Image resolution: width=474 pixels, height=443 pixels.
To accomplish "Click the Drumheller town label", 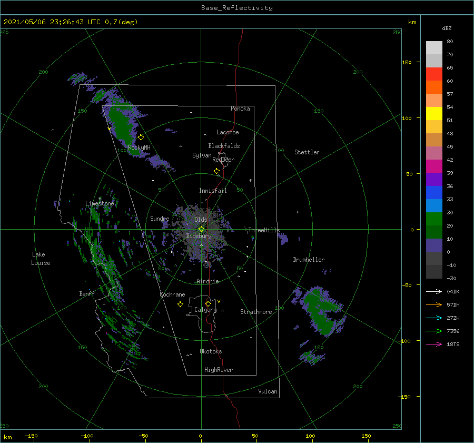I will click(309, 260).
